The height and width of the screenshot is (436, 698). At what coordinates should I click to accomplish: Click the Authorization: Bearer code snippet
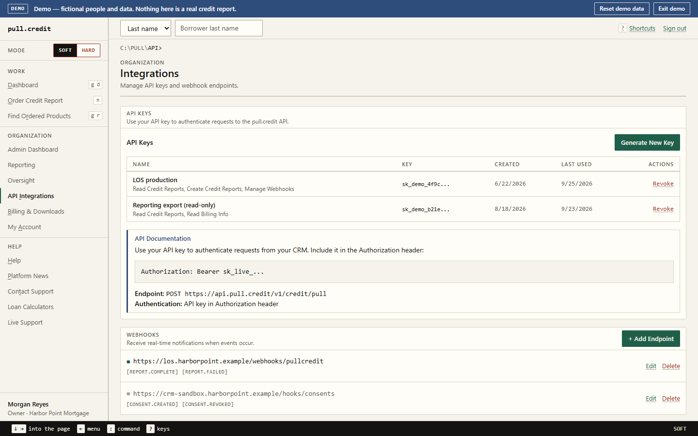point(404,272)
